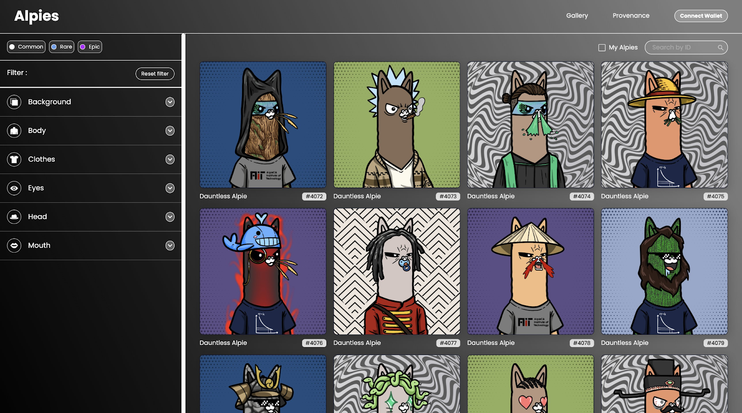Click the #4078 ID badge
742x413 pixels.
point(582,343)
